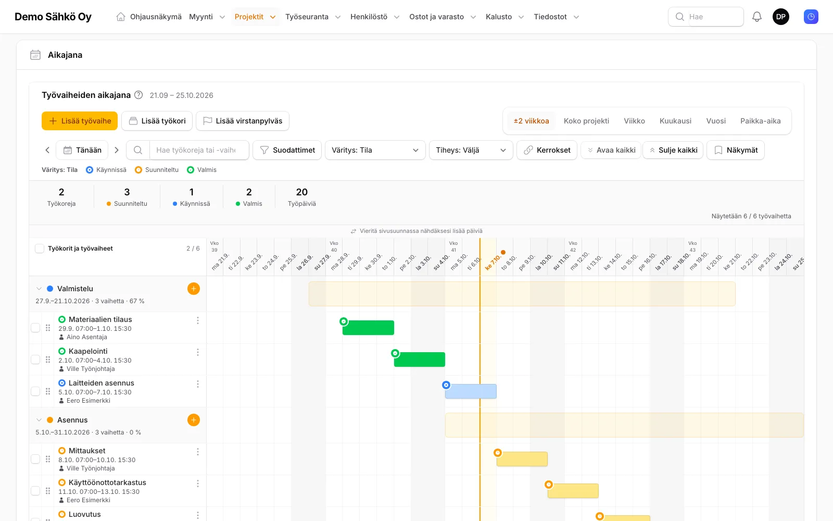This screenshot has height=521, width=833.
Task: Click the blue Laitteiden asennus timeline bar
Action: point(471,391)
